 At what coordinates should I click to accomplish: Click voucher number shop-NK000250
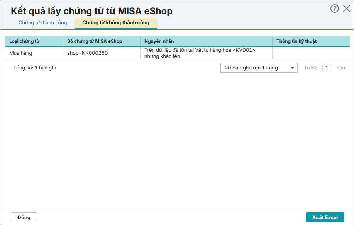[87, 53]
